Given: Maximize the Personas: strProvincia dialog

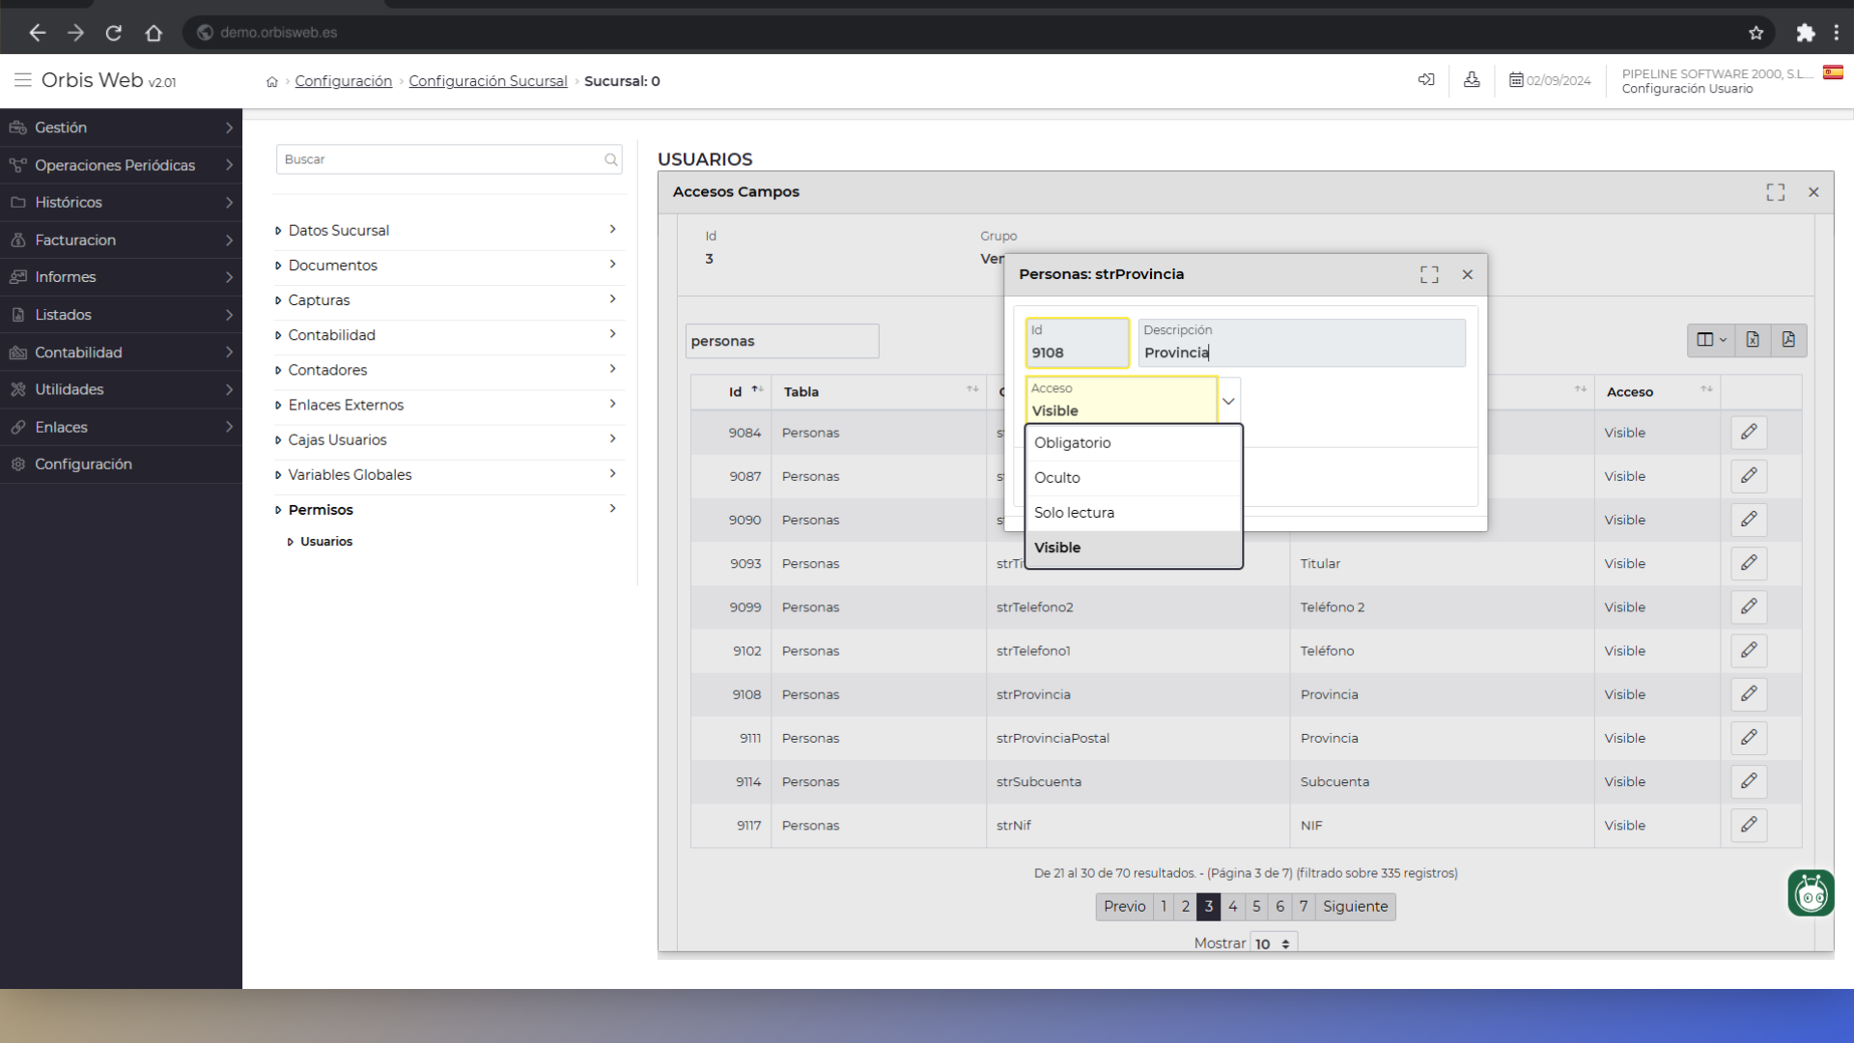Looking at the screenshot, I should click(x=1429, y=275).
